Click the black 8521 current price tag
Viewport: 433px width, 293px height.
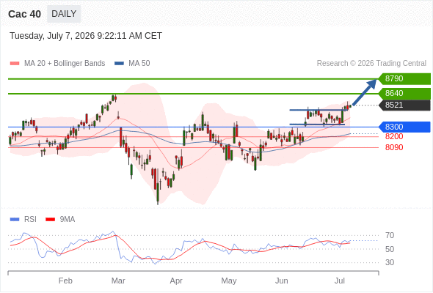(404, 105)
